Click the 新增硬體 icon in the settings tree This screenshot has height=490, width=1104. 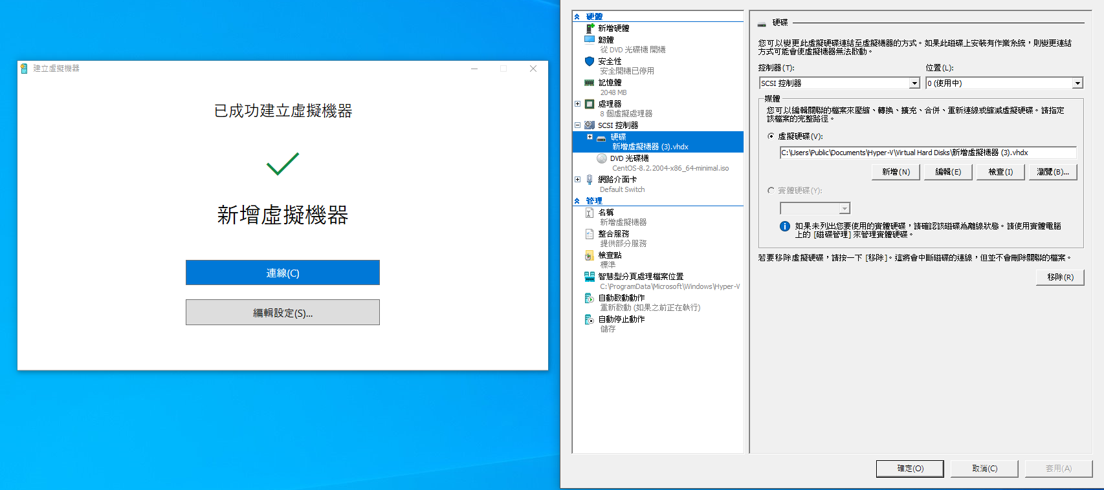[590, 28]
